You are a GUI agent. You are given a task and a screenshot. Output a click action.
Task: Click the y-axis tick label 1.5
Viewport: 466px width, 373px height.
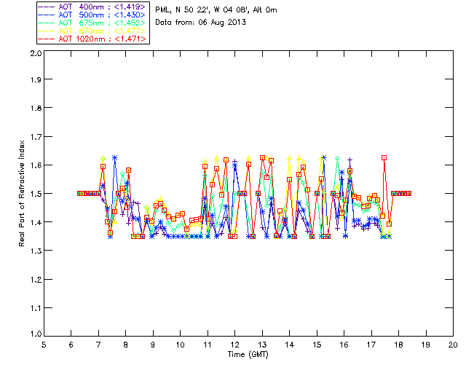36,194
